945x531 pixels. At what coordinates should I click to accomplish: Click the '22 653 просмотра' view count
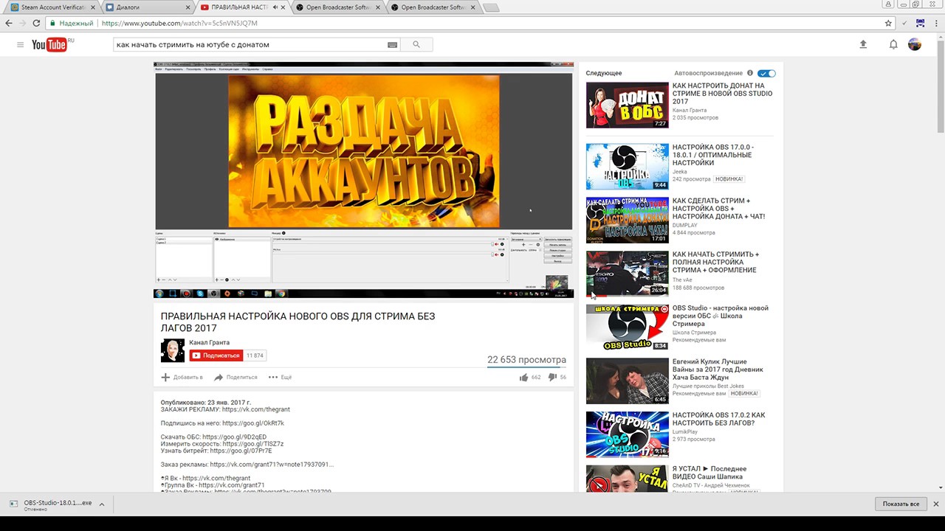point(526,360)
